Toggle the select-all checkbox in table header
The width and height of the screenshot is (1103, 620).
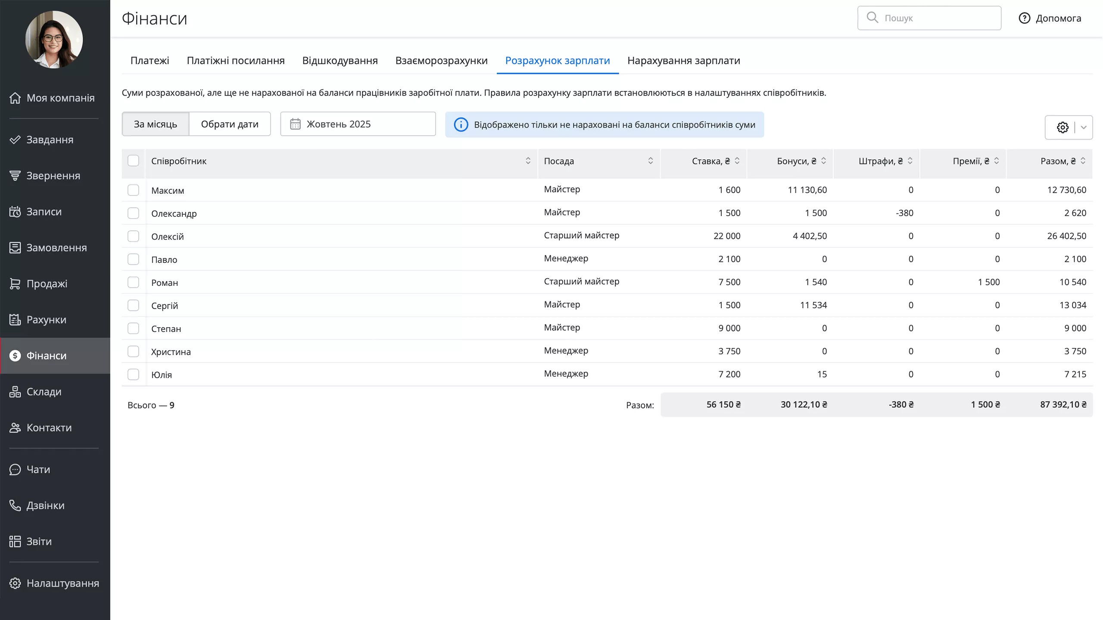[x=133, y=161]
